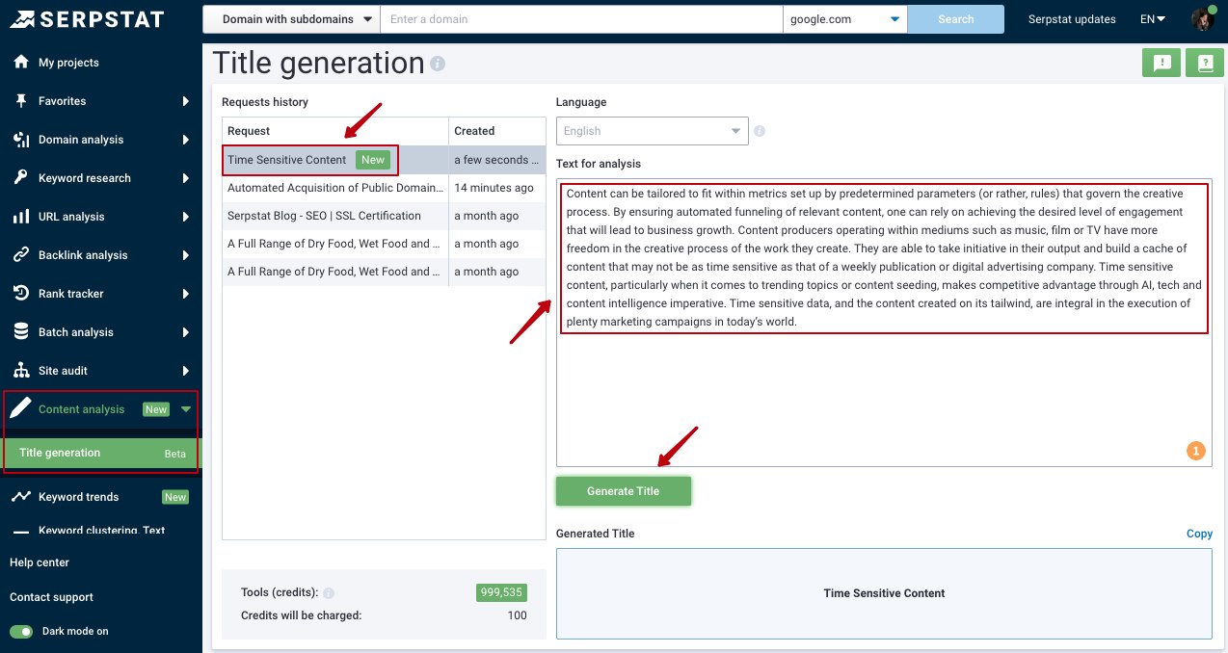This screenshot has height=653, width=1228.
Task: Click the info icon next to Tools (credits)
Action: point(329,593)
